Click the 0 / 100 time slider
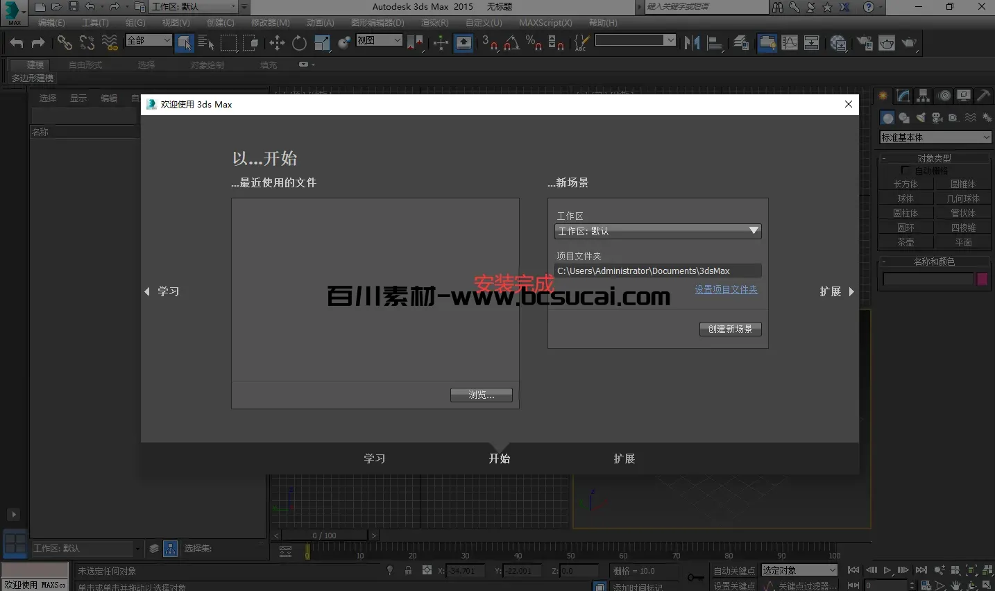This screenshot has height=591, width=995. pos(324,536)
